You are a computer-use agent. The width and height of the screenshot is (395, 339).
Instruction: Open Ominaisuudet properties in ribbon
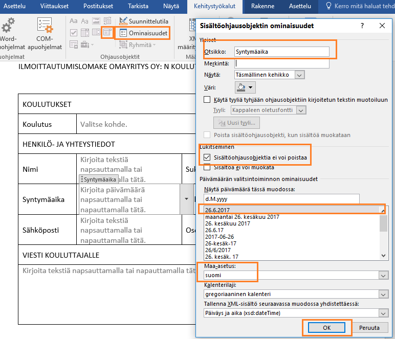[143, 33]
